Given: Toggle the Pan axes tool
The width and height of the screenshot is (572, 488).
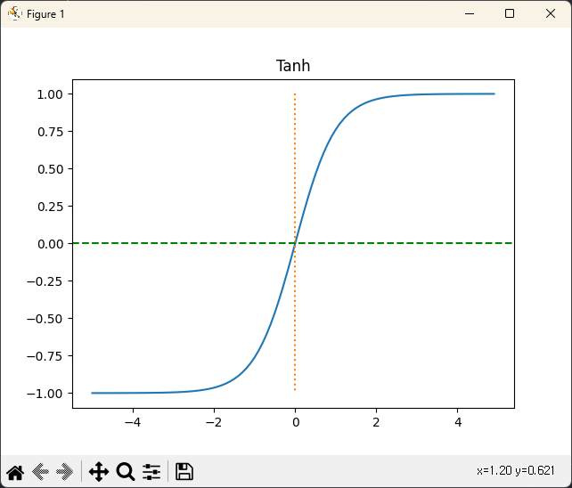Looking at the screenshot, I should click(99, 472).
